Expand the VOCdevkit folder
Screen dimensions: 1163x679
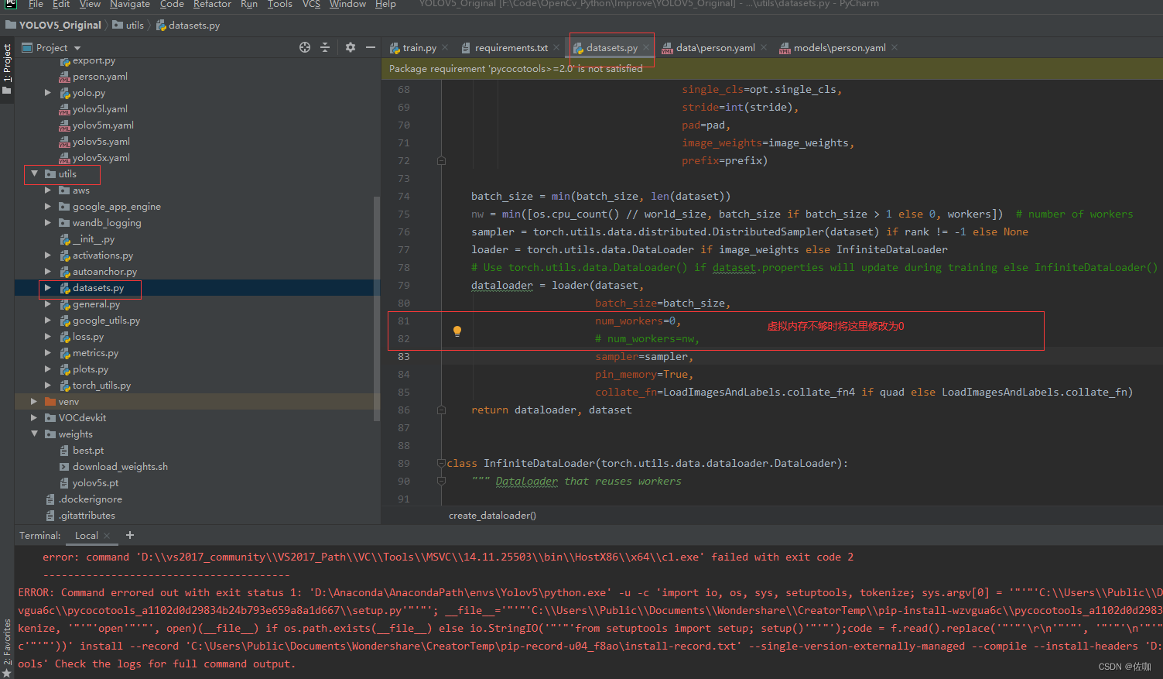click(x=34, y=418)
